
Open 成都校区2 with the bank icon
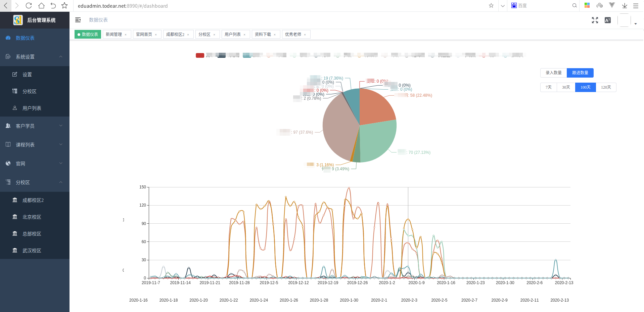point(35,200)
